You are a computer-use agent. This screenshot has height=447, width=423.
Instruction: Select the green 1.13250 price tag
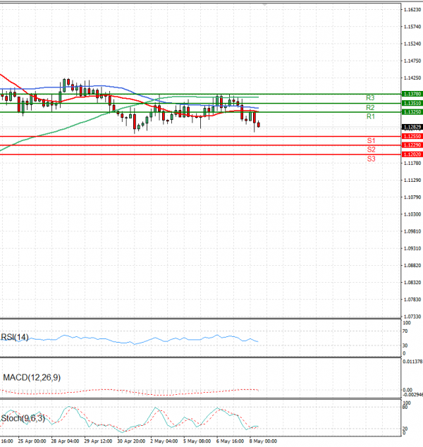[412, 112]
